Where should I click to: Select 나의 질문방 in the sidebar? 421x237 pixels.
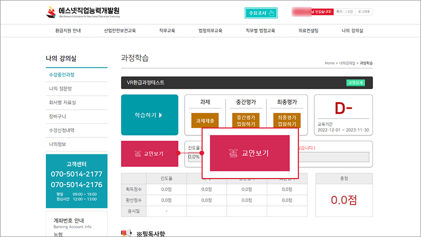pos(60,88)
